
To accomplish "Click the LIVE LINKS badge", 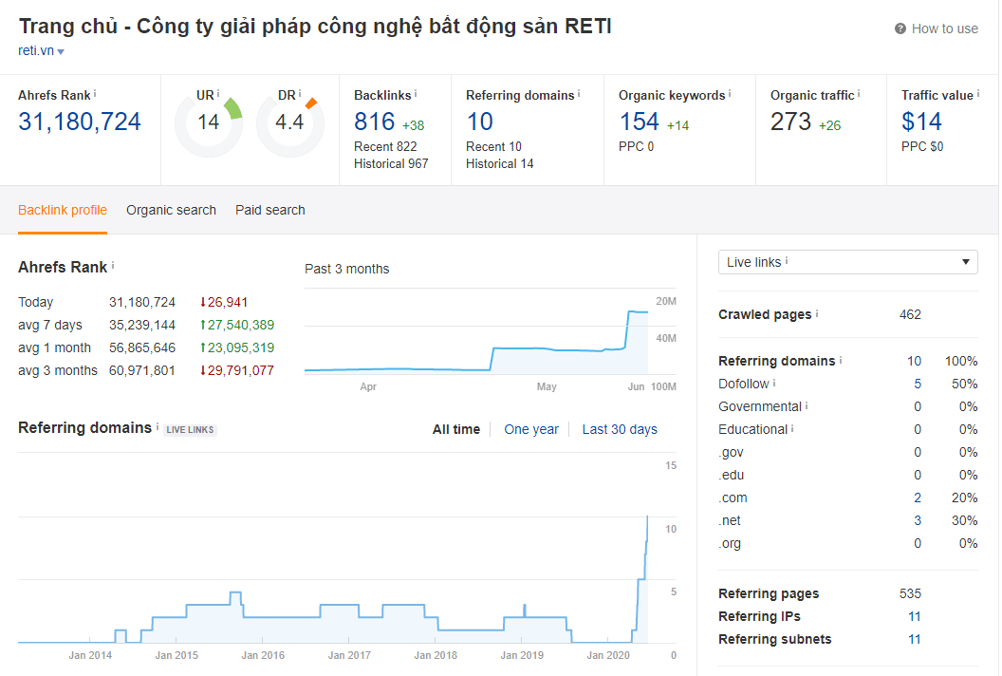I will coord(191,430).
